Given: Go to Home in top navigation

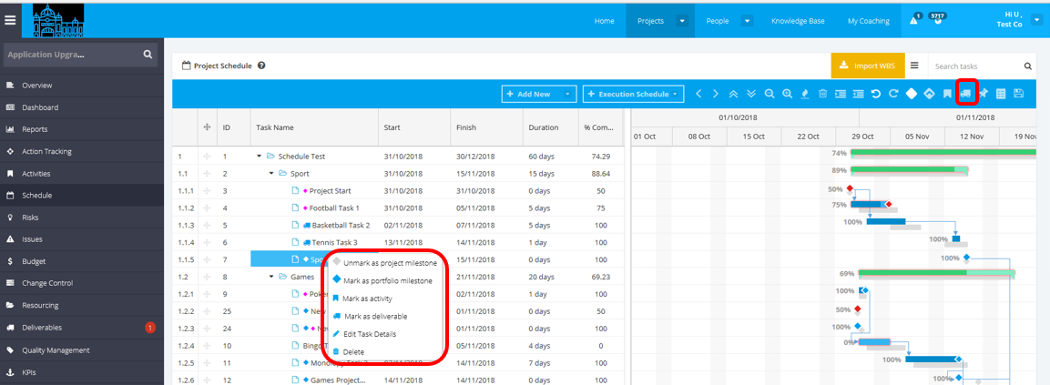Looking at the screenshot, I should click(x=604, y=21).
